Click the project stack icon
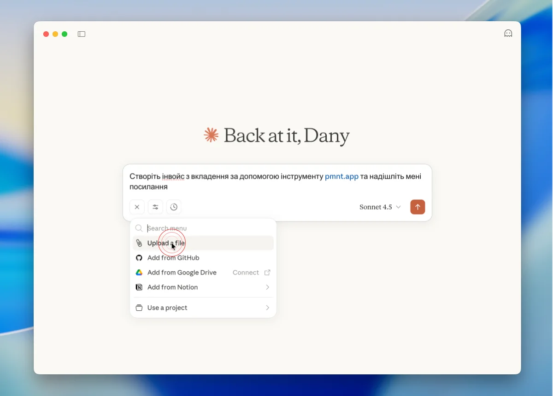Viewport: 553px width, 396px height. tap(139, 308)
